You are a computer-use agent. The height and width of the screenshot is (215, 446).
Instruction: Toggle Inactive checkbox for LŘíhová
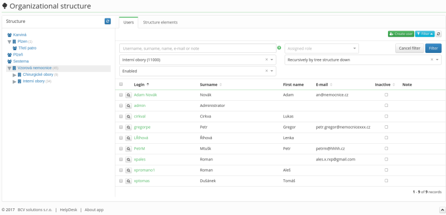386,138
